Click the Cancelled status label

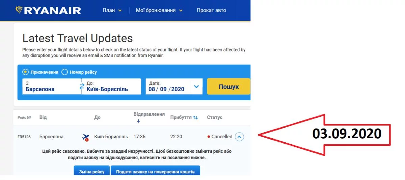pyautogui.click(x=221, y=137)
